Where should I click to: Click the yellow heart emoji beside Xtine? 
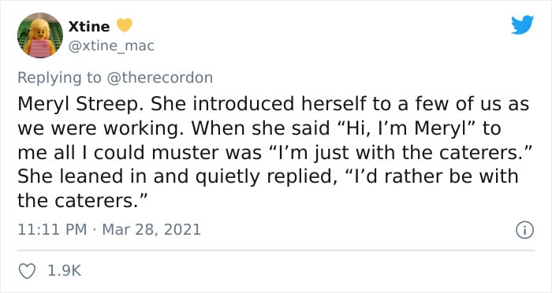tap(124, 25)
